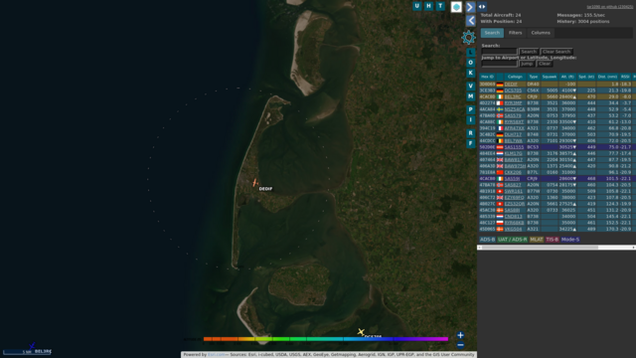Open the hexagon layer switcher

click(456, 7)
